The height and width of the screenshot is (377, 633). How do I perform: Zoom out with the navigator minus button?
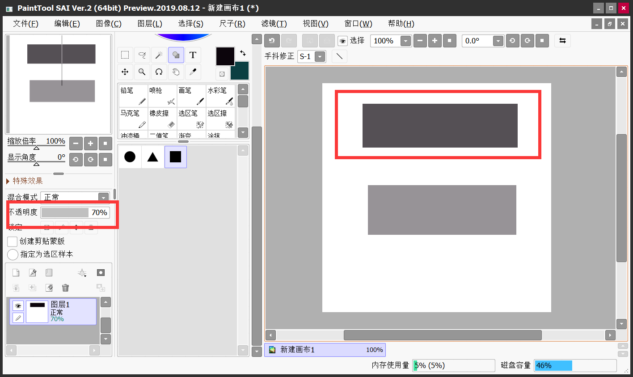coord(76,144)
